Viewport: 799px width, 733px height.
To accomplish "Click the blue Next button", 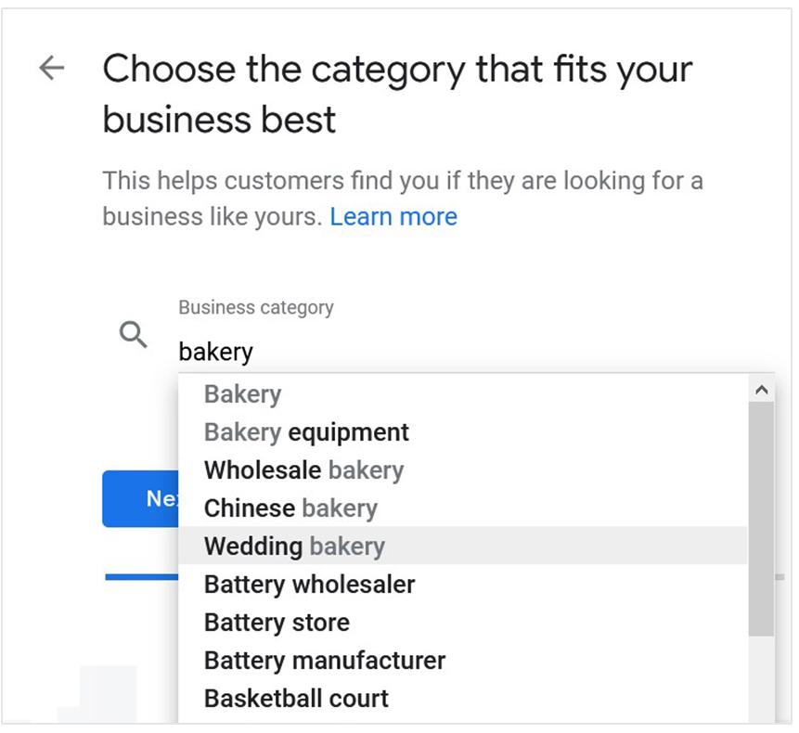I will point(141,498).
